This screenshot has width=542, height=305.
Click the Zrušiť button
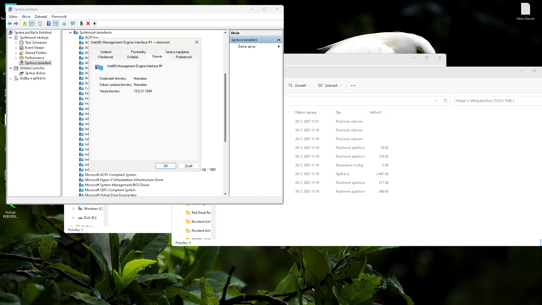(x=189, y=166)
